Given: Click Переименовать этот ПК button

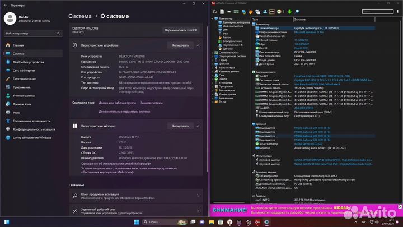Looking at the screenshot, I should (x=181, y=30).
